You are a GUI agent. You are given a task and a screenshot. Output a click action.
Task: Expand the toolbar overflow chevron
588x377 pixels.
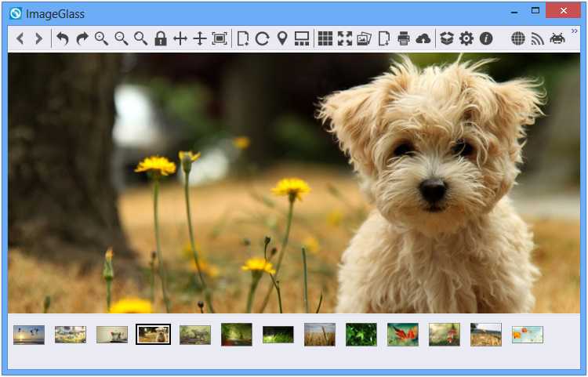[574, 31]
